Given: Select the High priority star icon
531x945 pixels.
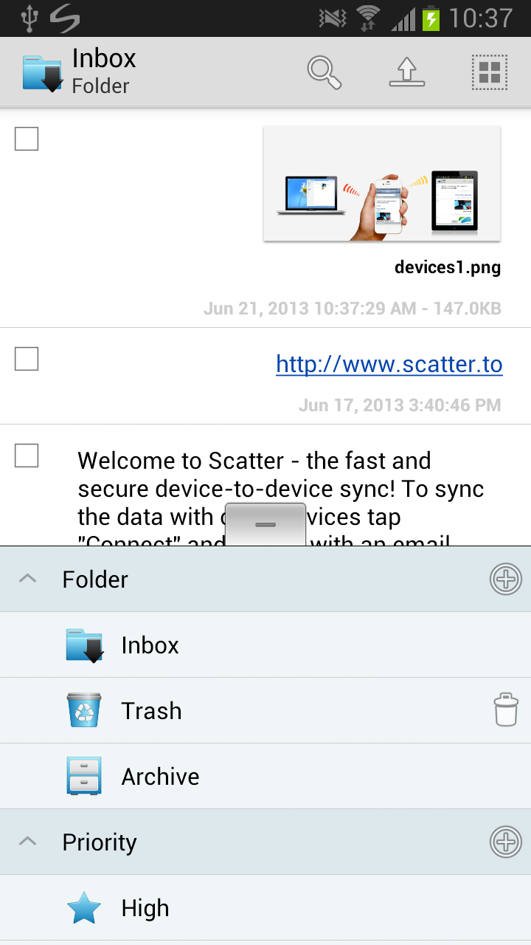Looking at the screenshot, I should [83, 907].
